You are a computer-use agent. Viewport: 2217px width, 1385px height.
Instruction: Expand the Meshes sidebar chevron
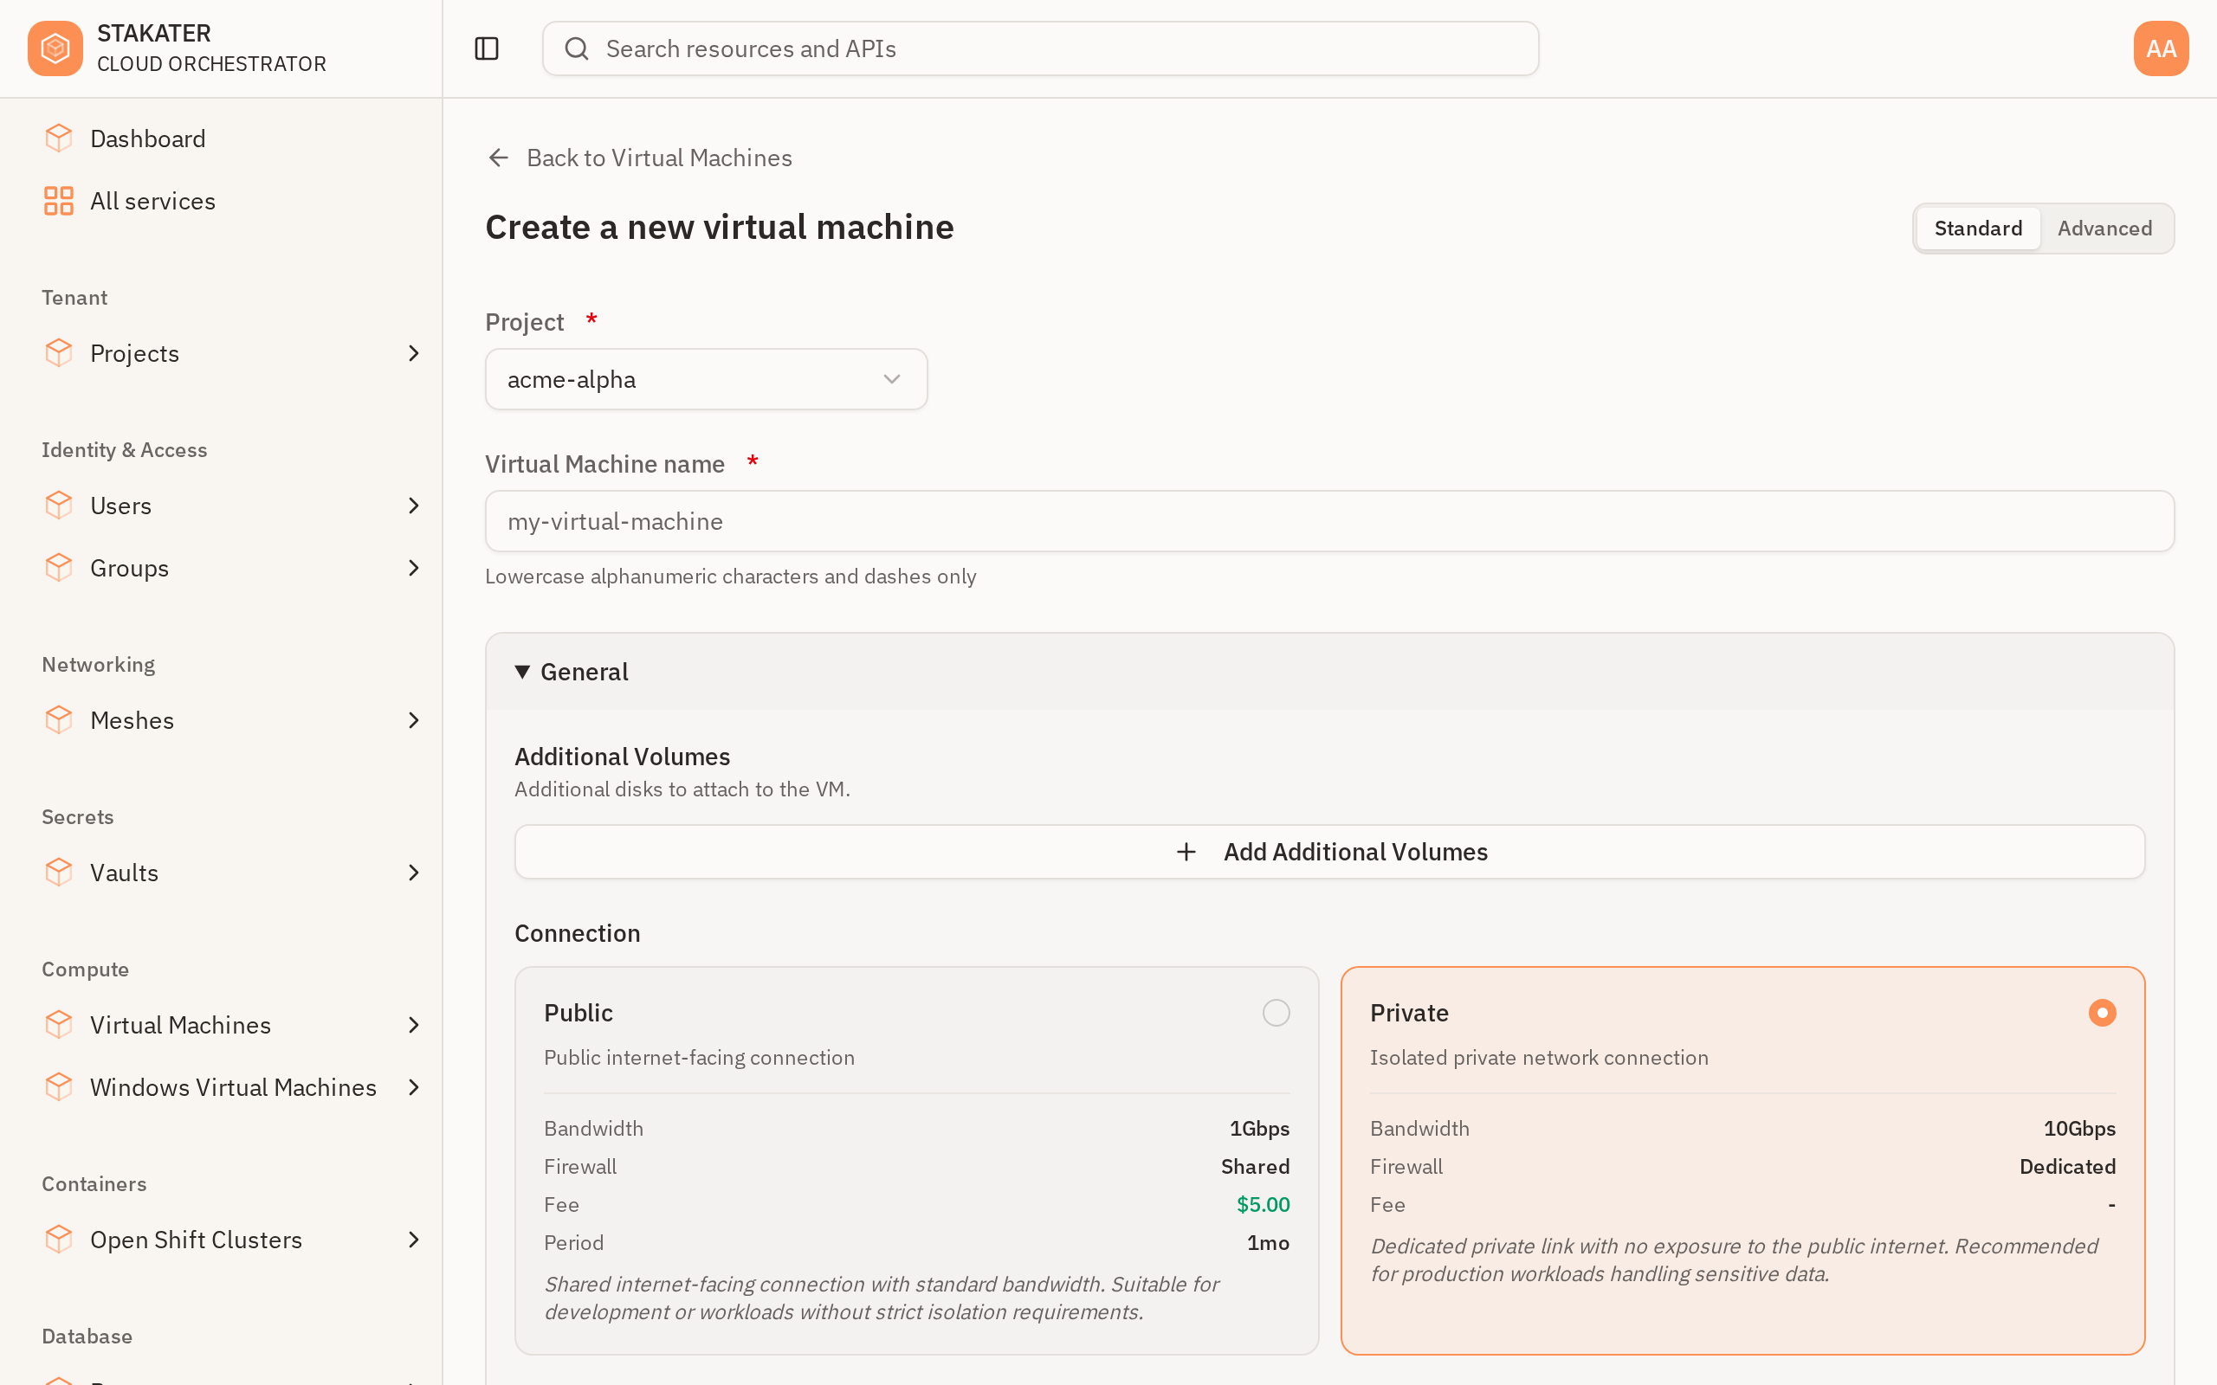tap(413, 720)
